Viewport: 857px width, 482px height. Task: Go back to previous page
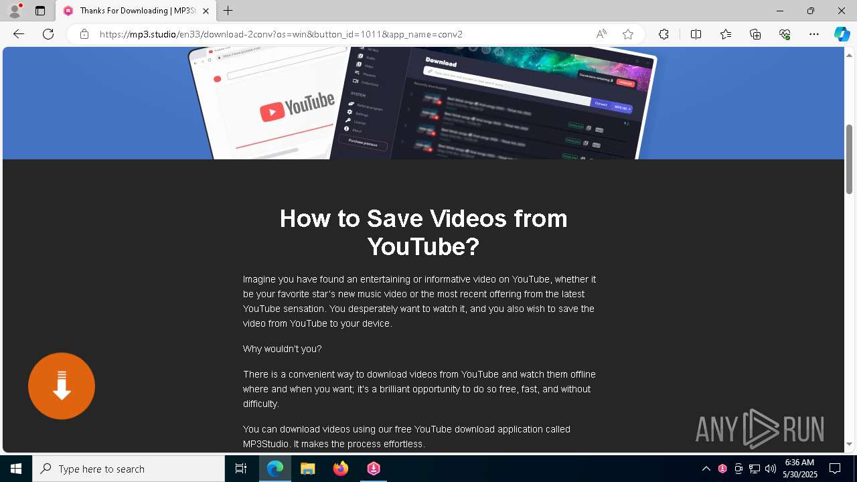(x=19, y=34)
